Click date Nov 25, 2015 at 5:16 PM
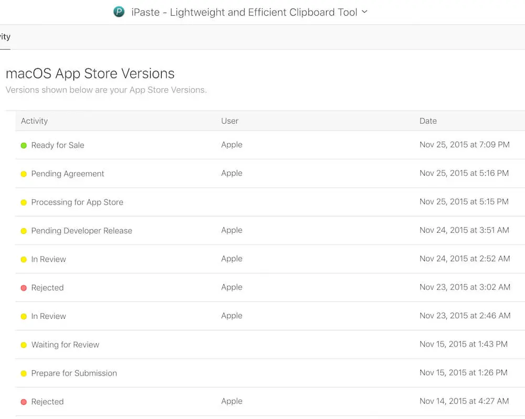The width and height of the screenshot is (525, 419). click(x=464, y=173)
